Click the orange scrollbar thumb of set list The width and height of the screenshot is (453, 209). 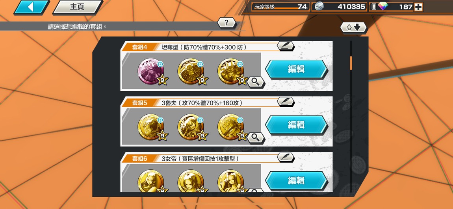point(351,63)
